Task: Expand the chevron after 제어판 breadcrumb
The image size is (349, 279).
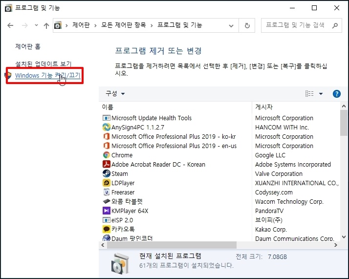Action: click(95, 25)
